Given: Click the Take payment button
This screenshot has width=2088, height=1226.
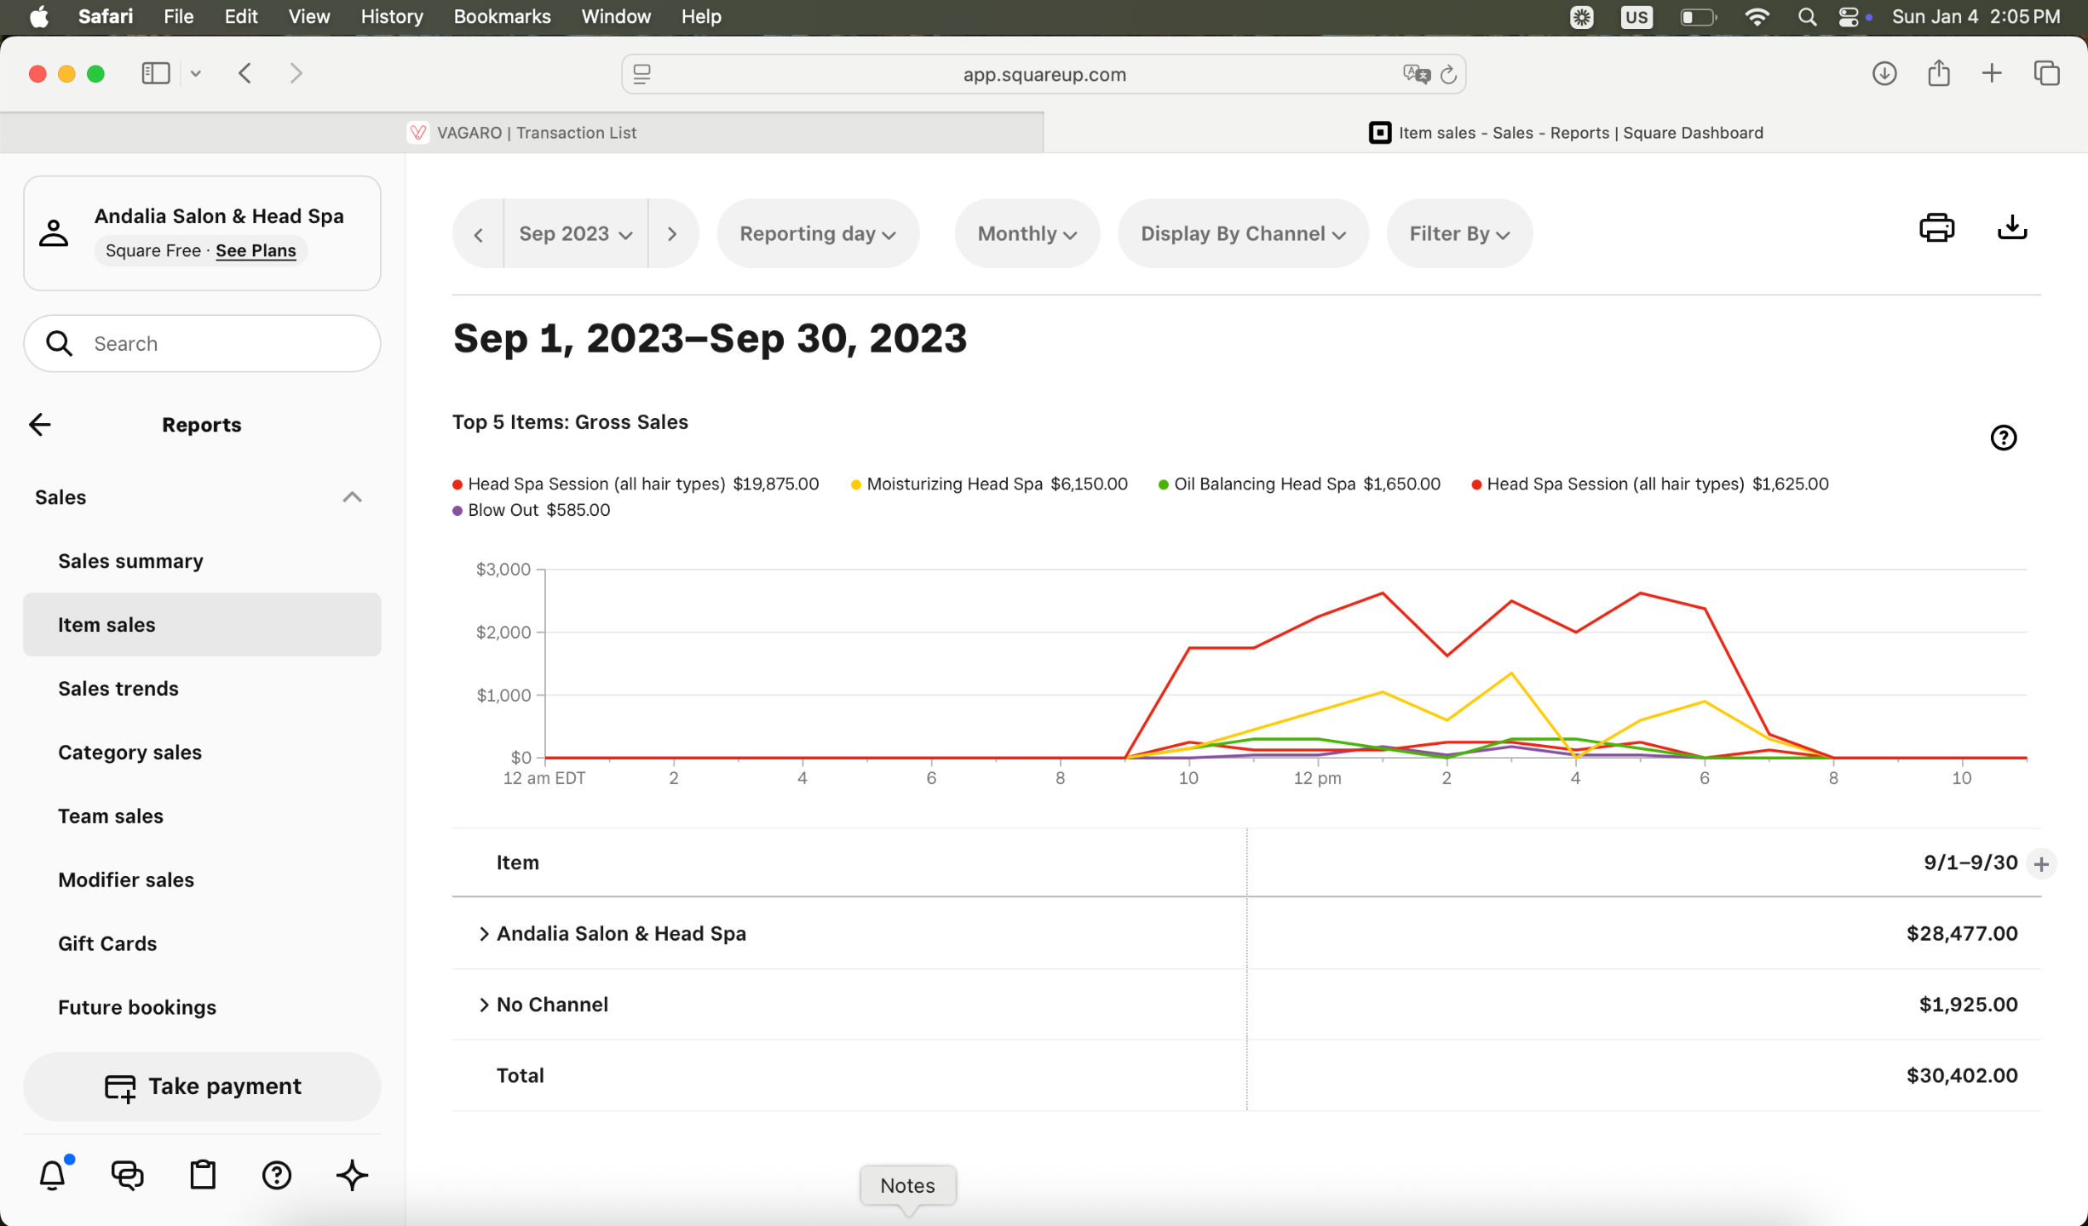Looking at the screenshot, I should (x=202, y=1086).
